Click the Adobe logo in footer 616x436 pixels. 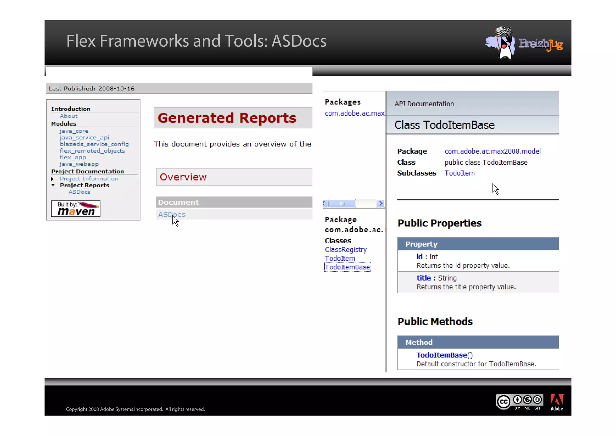pyautogui.click(x=557, y=402)
